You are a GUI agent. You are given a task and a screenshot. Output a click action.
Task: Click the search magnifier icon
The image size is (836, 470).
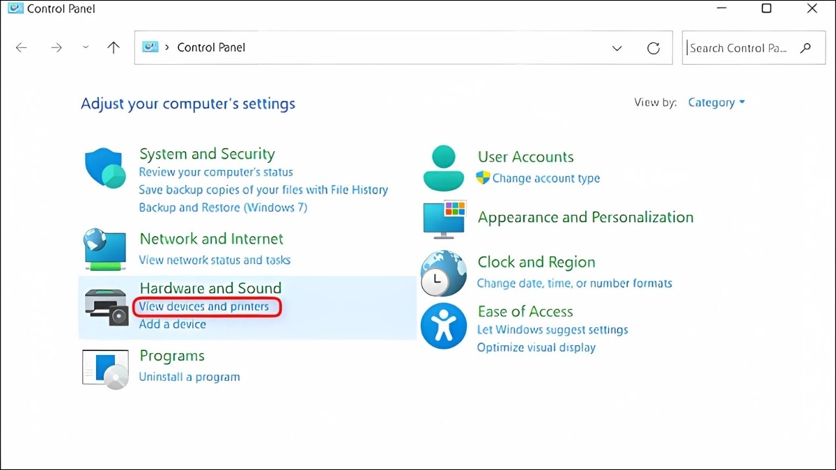806,48
